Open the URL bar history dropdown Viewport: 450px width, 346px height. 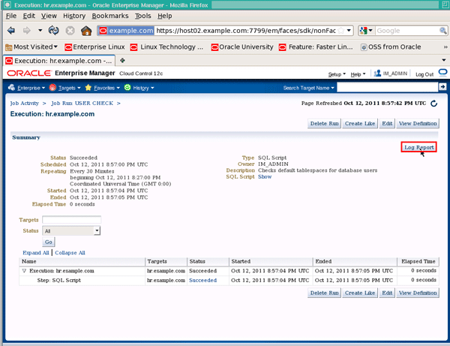[x=349, y=30]
